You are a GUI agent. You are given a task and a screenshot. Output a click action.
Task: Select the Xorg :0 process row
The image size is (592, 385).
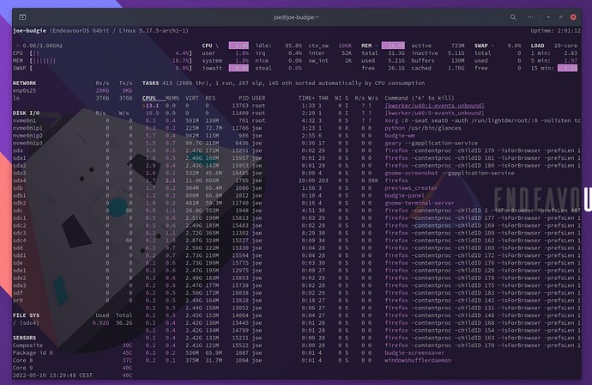(x=361, y=120)
